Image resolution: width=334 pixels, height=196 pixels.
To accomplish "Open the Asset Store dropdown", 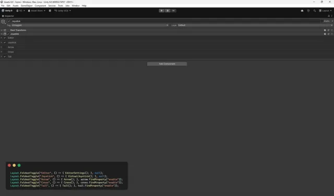I will [x=37, y=10].
